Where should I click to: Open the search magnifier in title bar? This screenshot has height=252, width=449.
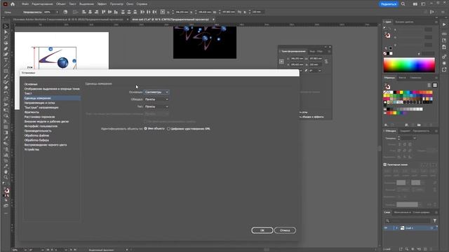(403, 4)
